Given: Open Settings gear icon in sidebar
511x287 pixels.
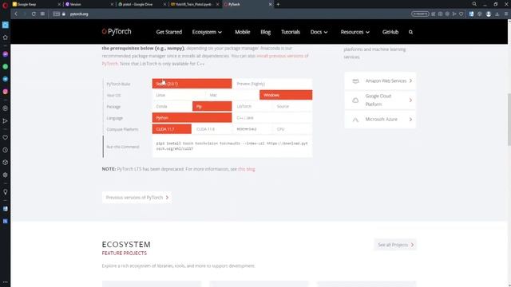Looking at the screenshot, I should [x=6, y=175].
